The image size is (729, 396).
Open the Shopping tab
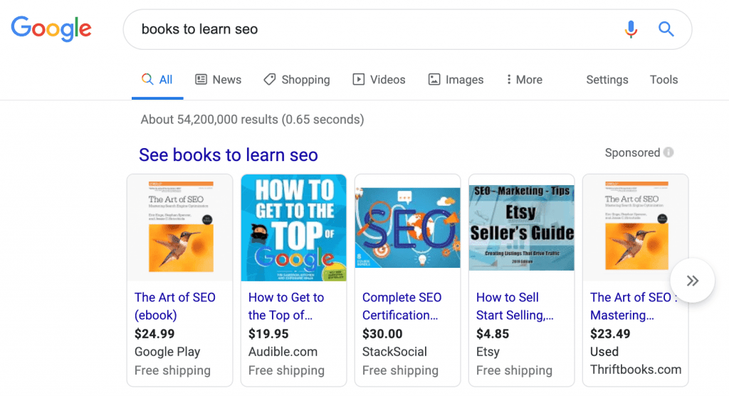(297, 80)
